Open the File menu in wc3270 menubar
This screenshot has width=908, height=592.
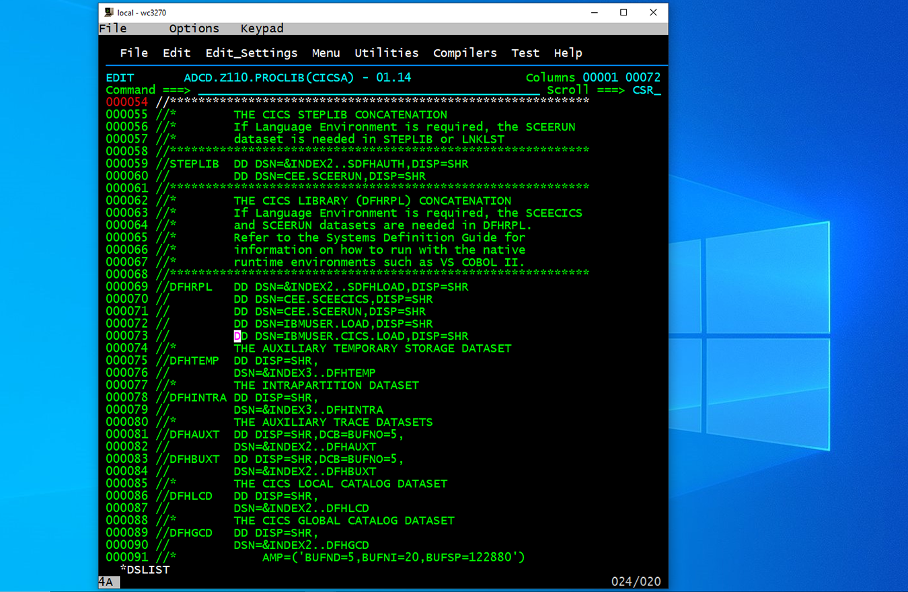113,28
